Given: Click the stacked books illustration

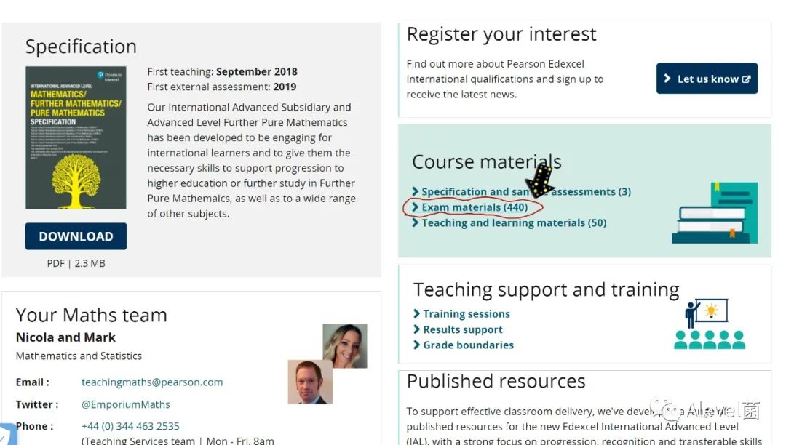Looking at the screenshot, I should [x=715, y=213].
